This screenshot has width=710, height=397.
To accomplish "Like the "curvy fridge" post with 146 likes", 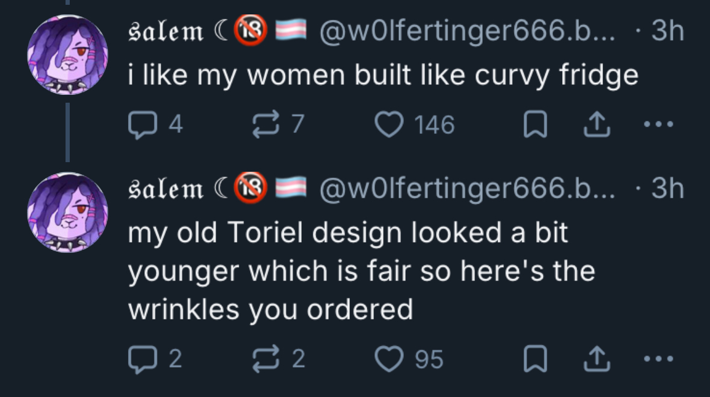I will coord(387,124).
